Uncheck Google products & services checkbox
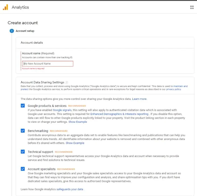Screen dimensions: 197x196 coord(23,106)
